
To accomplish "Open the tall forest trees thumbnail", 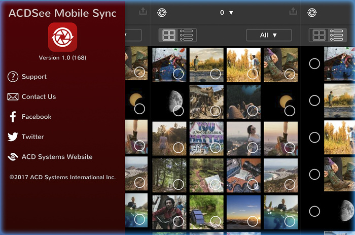I will click(169, 176).
